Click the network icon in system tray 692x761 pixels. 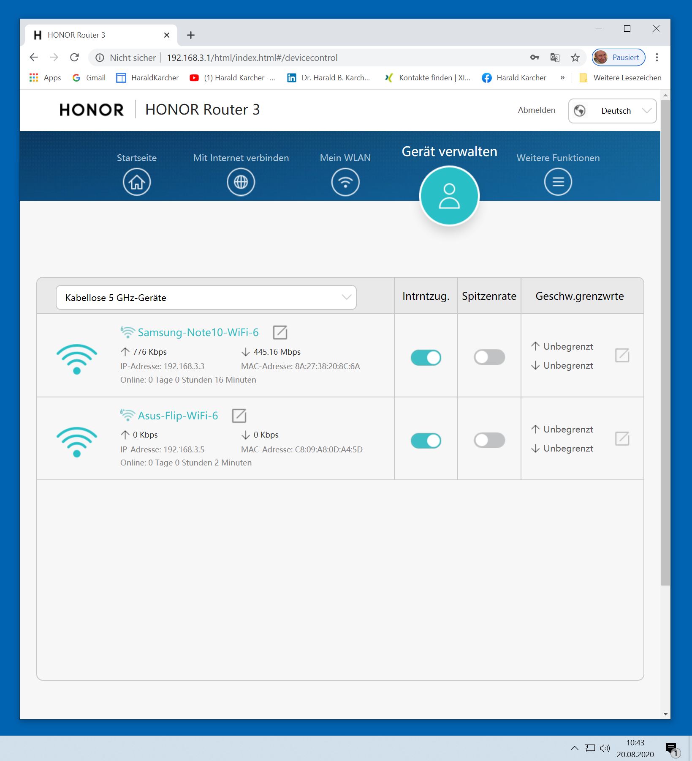pyautogui.click(x=589, y=748)
